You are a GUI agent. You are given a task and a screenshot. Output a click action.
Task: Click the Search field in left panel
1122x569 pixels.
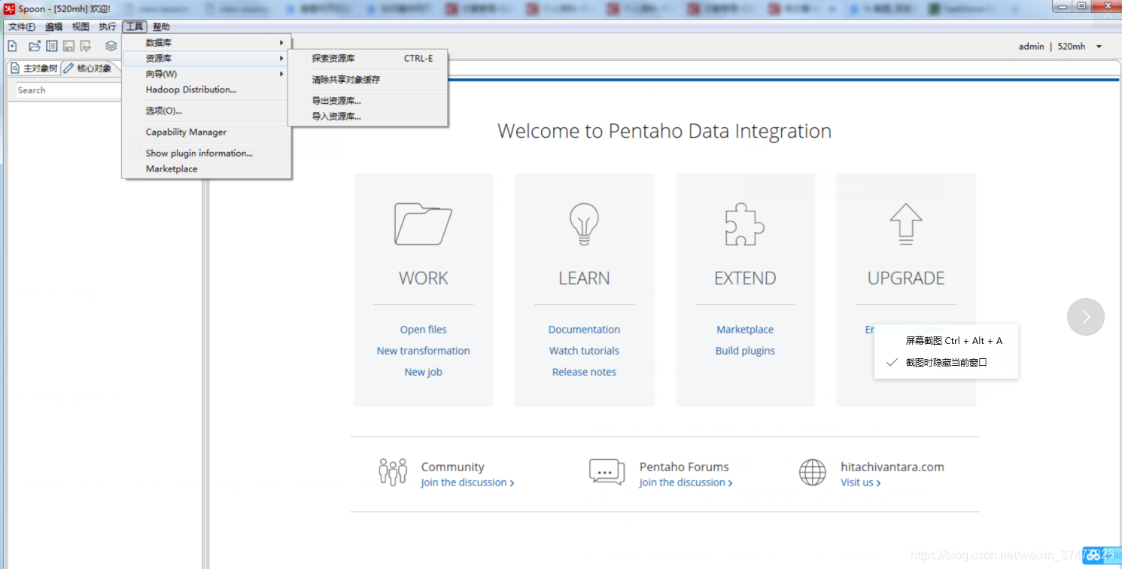click(69, 90)
